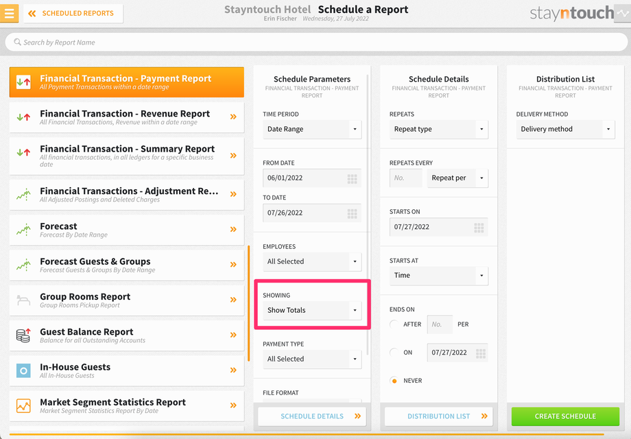631x439 pixels.
Task: Click Starts On date field
Action: point(439,227)
